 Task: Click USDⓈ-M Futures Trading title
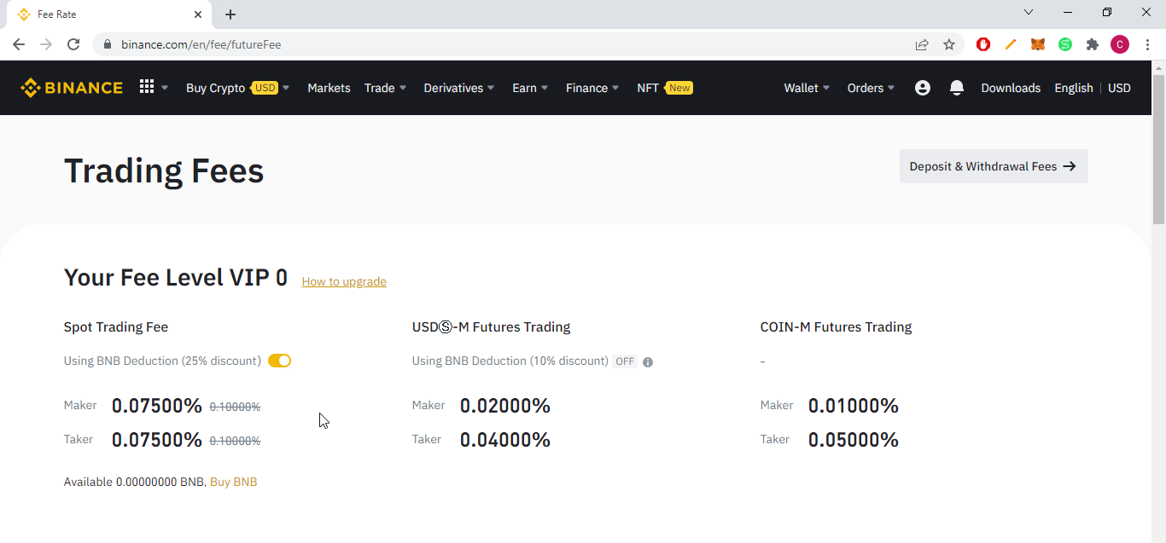point(491,326)
